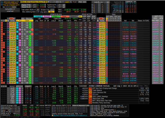Switch to the ADR price action mode

[89, 17]
